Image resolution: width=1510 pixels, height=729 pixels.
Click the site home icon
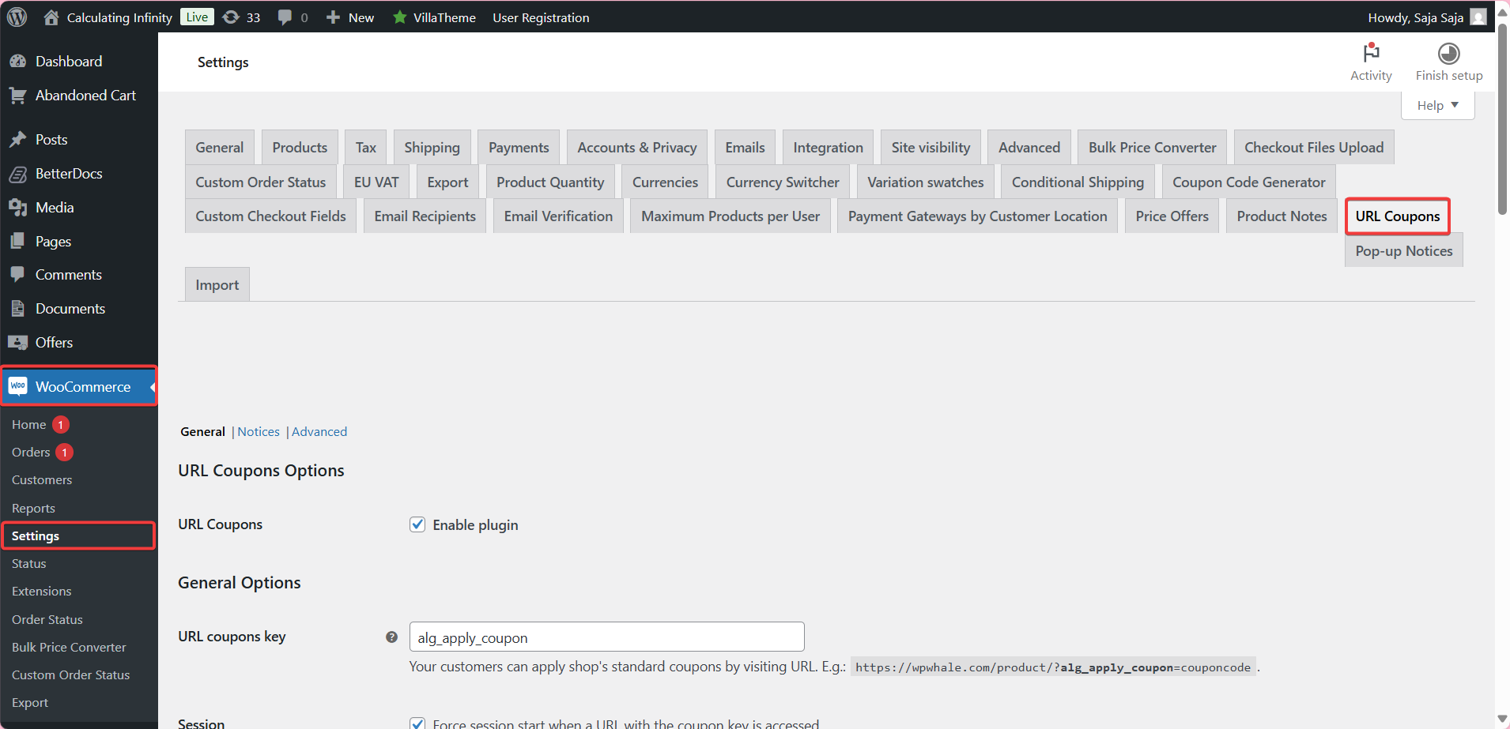coord(51,17)
